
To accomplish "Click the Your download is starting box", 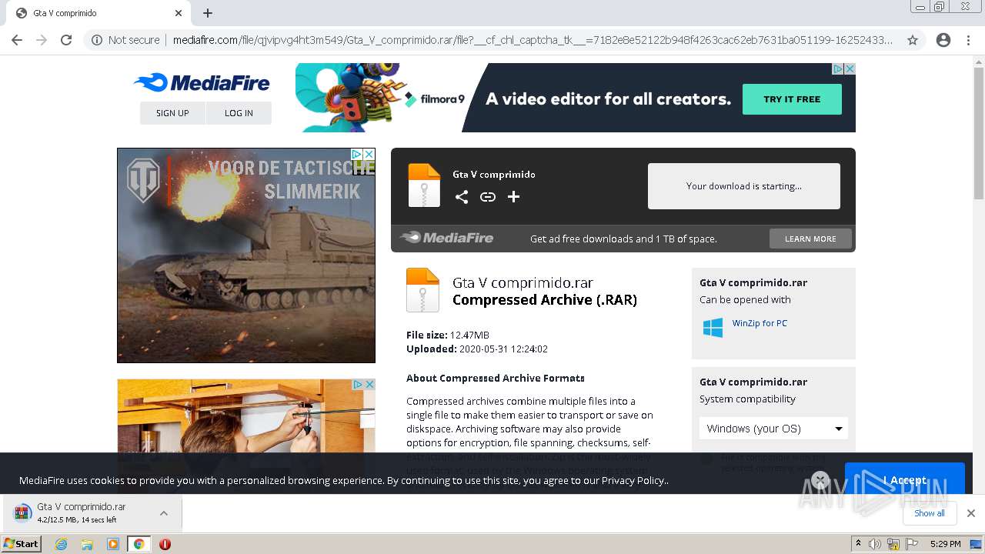I will coord(744,186).
